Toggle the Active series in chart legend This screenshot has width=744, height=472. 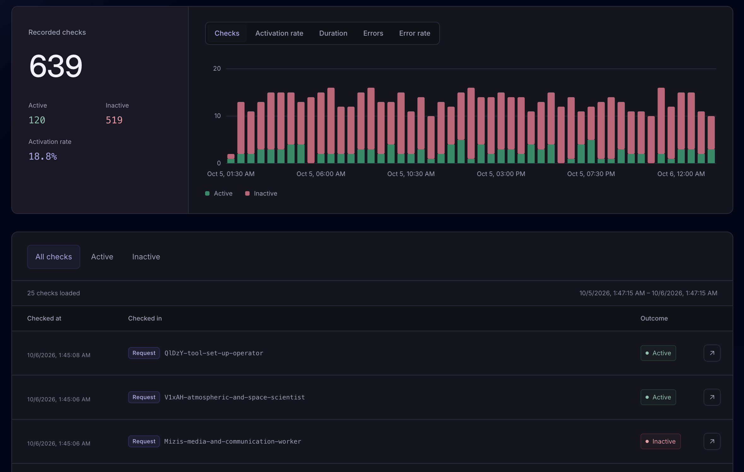click(219, 193)
